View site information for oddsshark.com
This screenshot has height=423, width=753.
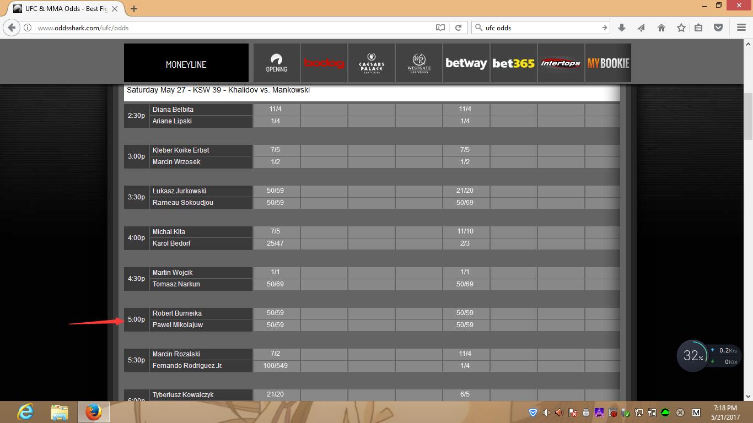point(27,28)
